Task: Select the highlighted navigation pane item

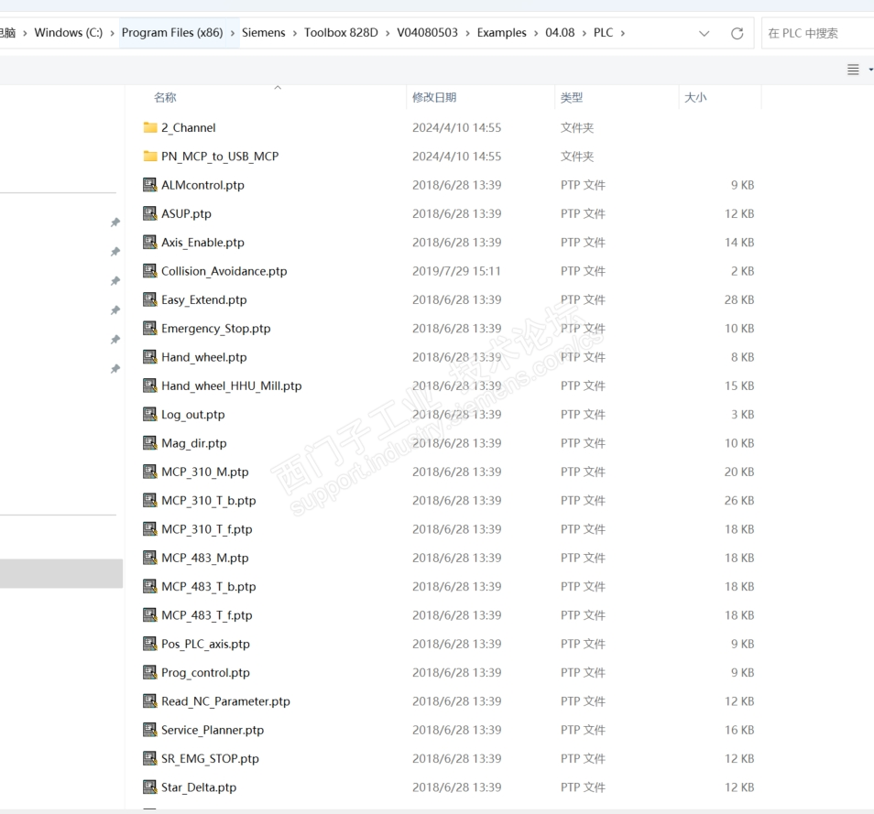Action: point(61,573)
